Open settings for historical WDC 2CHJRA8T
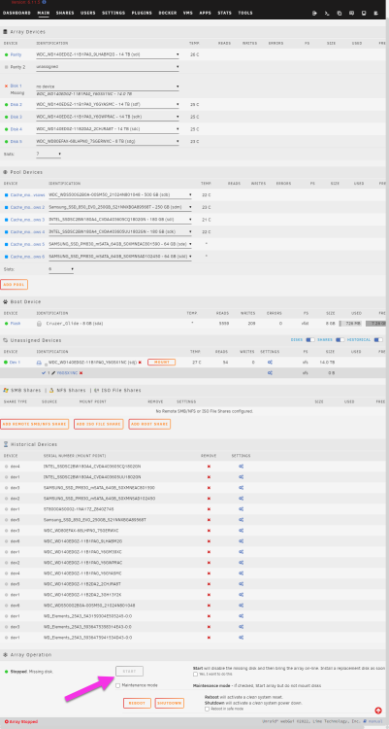 pyautogui.click(x=241, y=583)
